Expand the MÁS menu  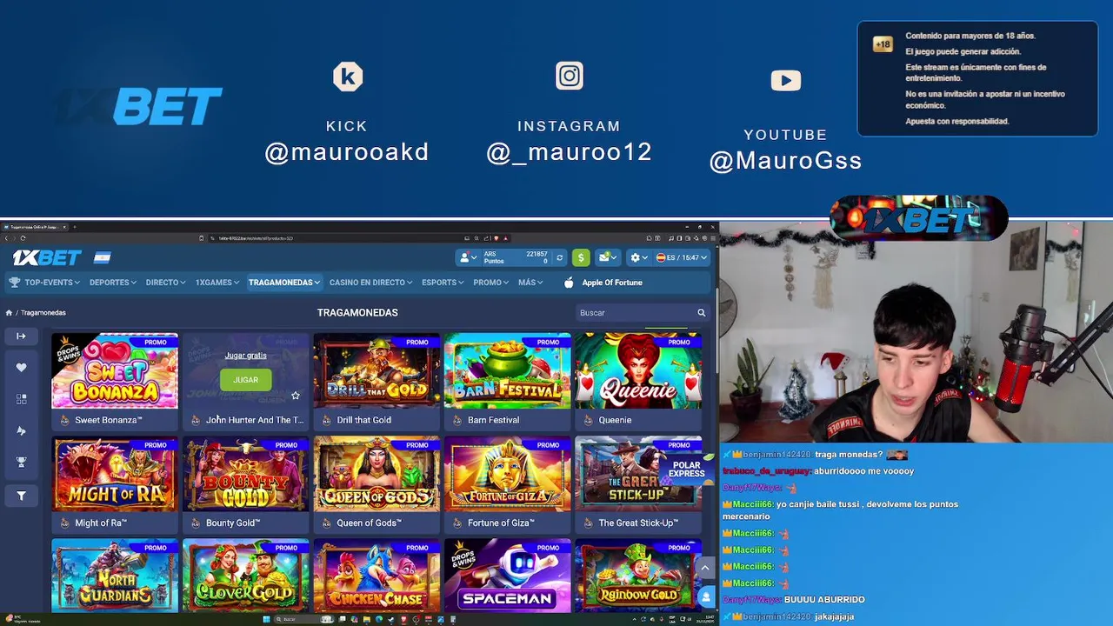530,283
